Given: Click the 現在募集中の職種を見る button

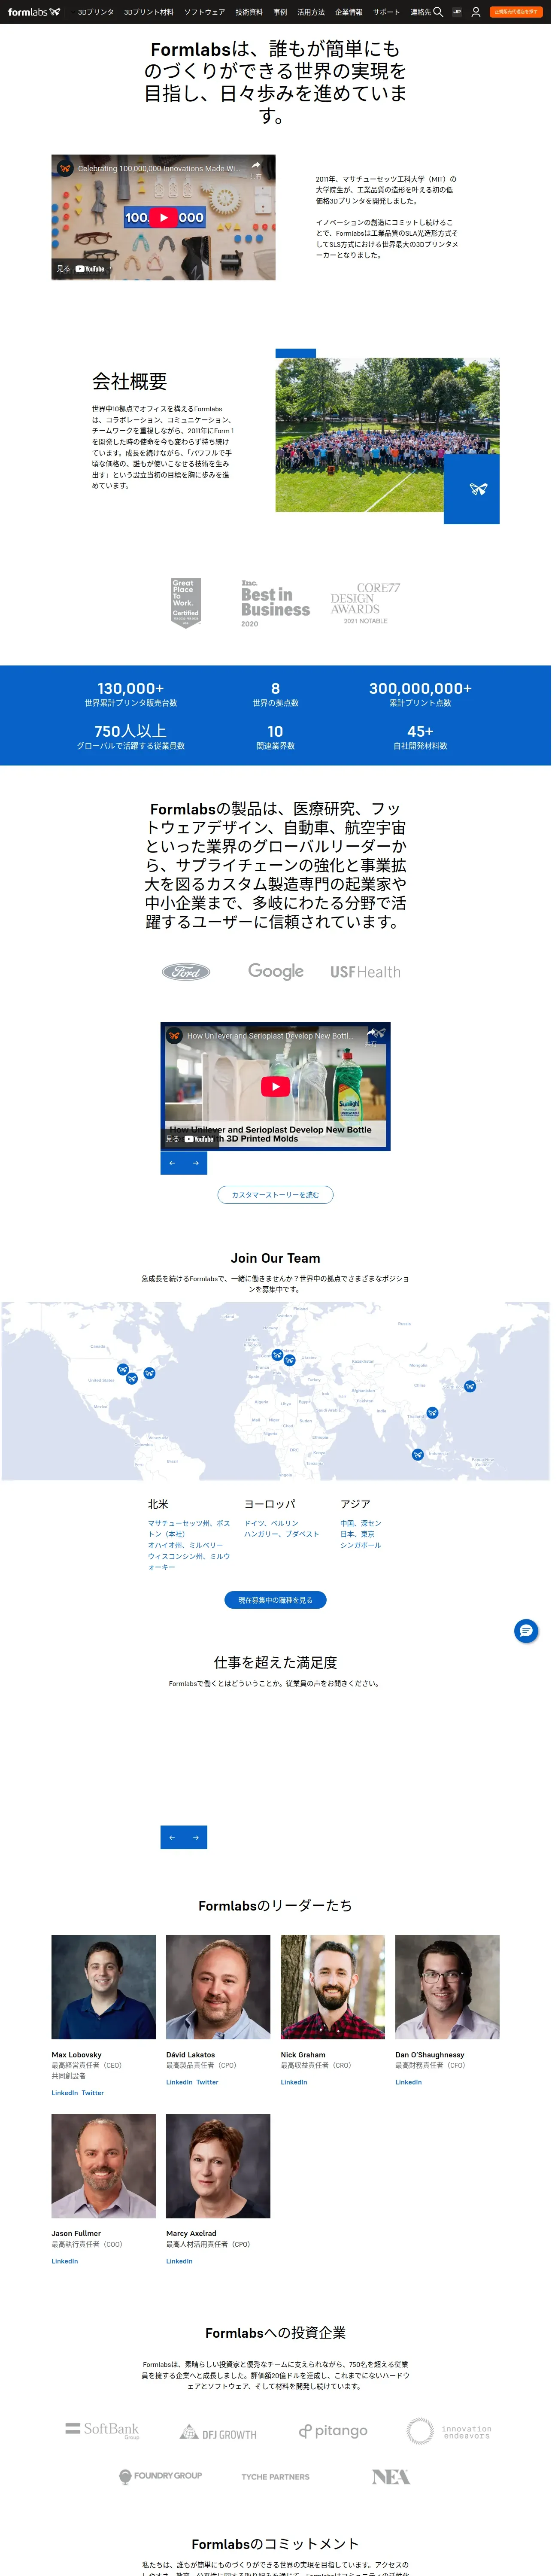Looking at the screenshot, I should 275,1601.
